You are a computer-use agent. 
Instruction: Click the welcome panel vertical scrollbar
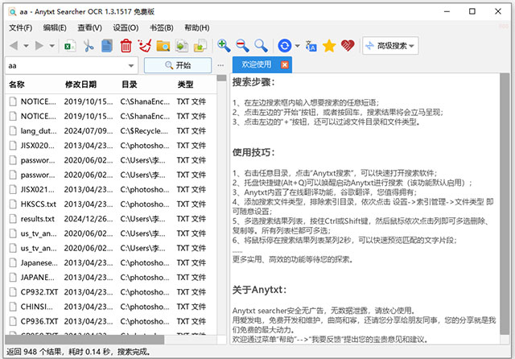tap(505, 204)
